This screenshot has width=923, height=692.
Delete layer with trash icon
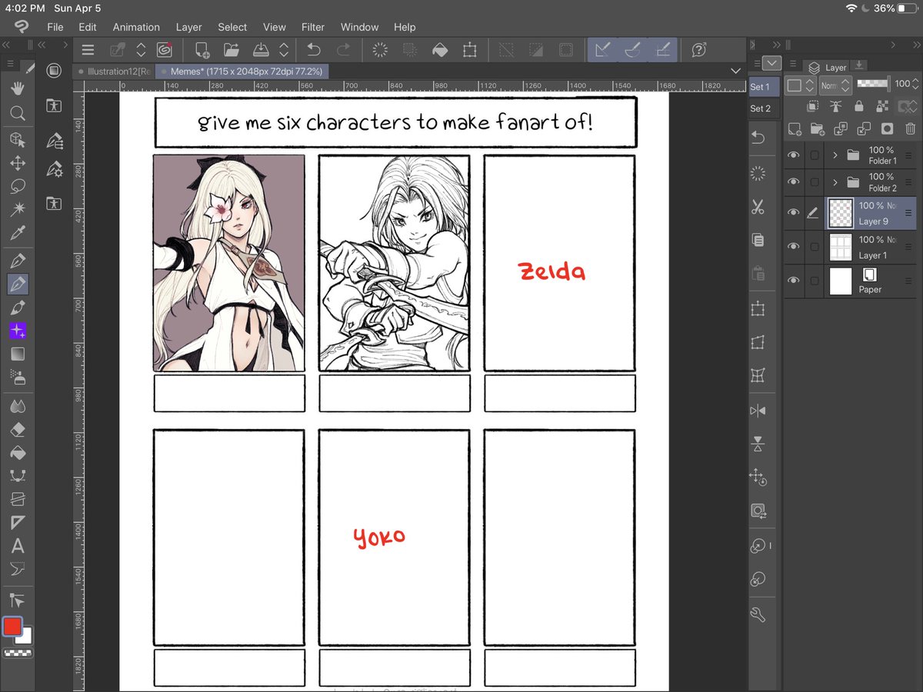tap(911, 129)
